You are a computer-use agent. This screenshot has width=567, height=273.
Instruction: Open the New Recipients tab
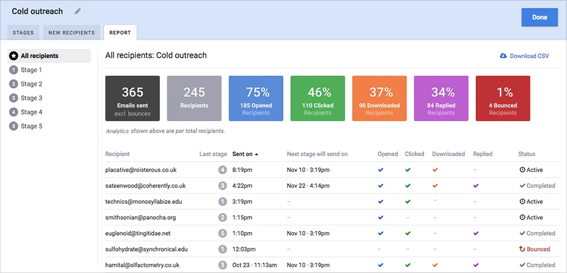click(71, 32)
